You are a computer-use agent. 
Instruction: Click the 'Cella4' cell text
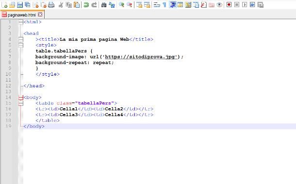[x=114, y=115]
